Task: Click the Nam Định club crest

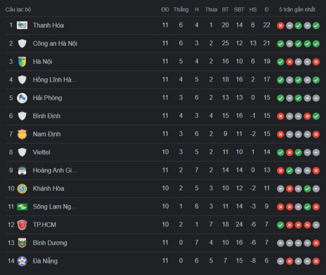Action: pos(22,134)
